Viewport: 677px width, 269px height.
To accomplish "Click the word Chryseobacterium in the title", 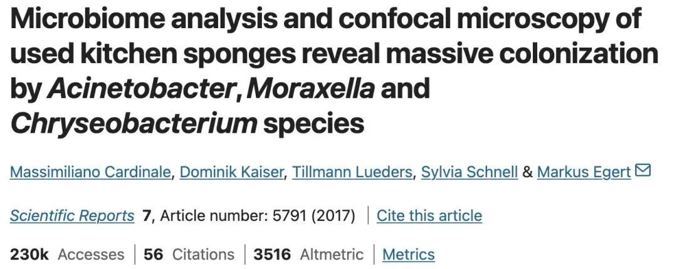I will click(x=134, y=123).
